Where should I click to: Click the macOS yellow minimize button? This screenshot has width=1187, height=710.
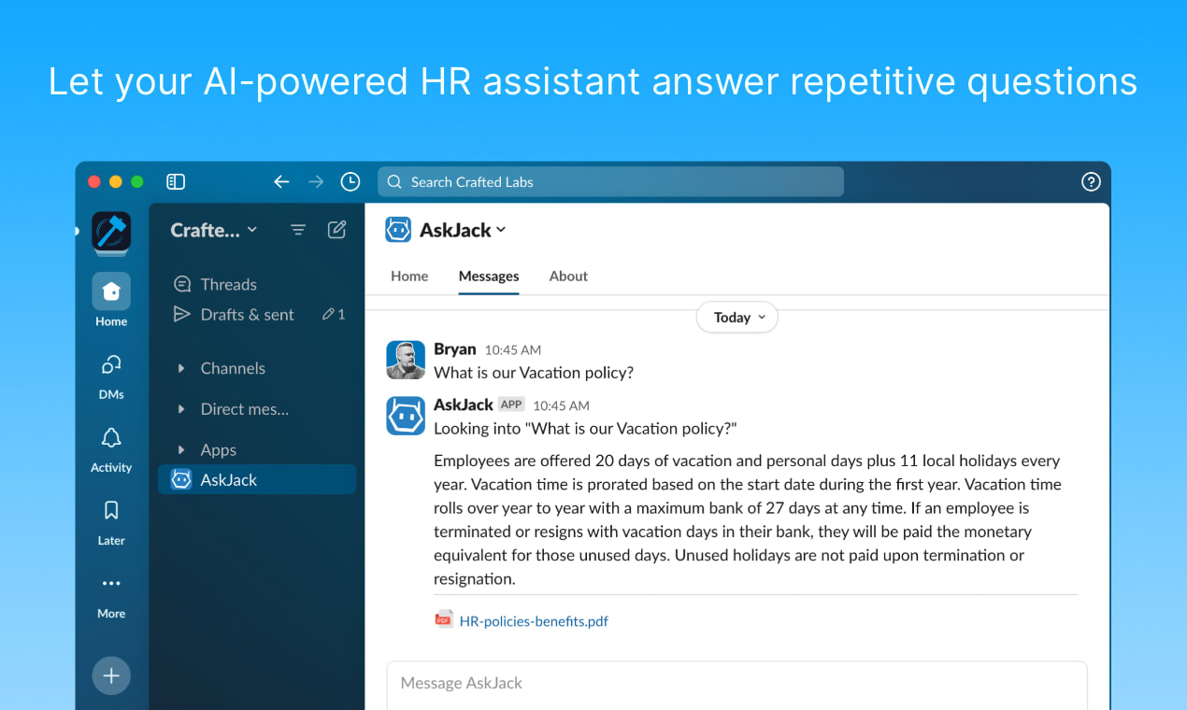click(116, 182)
